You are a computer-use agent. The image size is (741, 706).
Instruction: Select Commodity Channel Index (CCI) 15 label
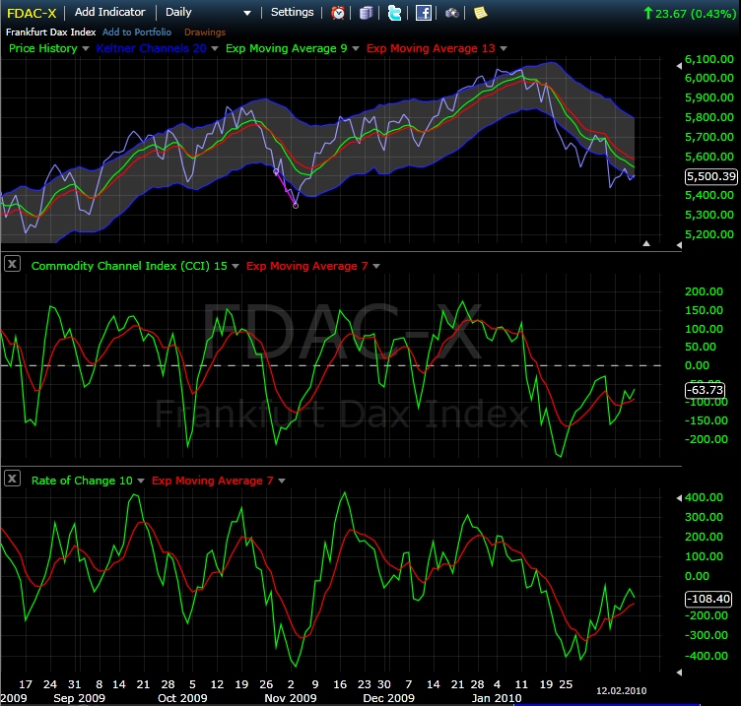click(129, 266)
